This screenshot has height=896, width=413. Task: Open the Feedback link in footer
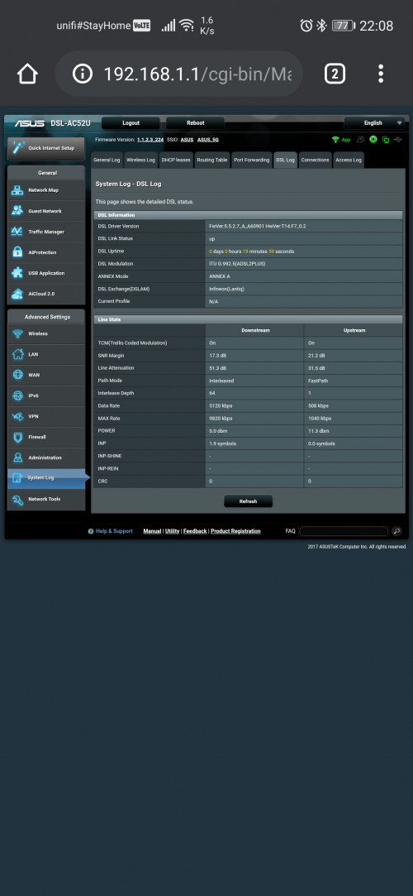(195, 531)
